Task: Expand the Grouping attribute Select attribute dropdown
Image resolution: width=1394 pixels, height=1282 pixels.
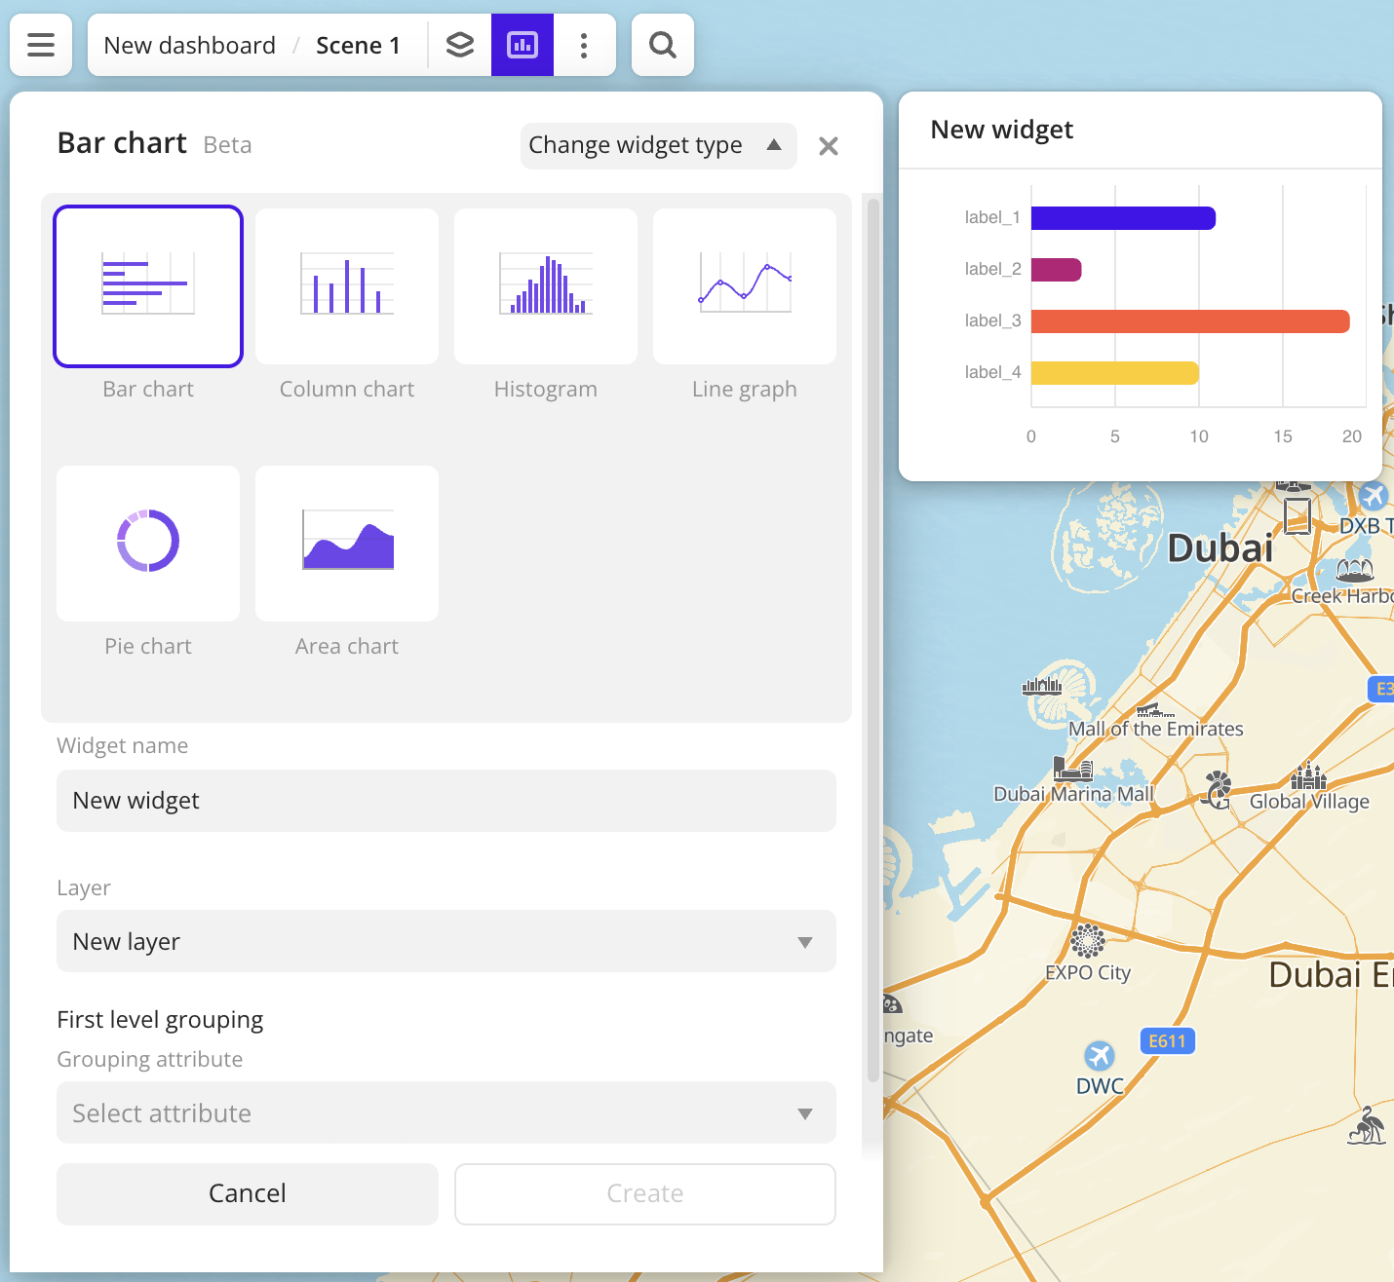Action: click(446, 1112)
